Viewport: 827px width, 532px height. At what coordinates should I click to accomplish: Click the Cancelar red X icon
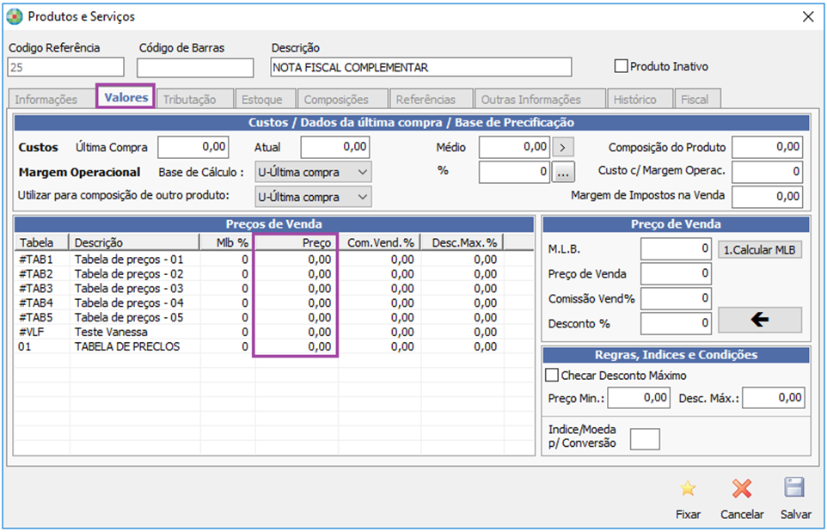(x=742, y=490)
